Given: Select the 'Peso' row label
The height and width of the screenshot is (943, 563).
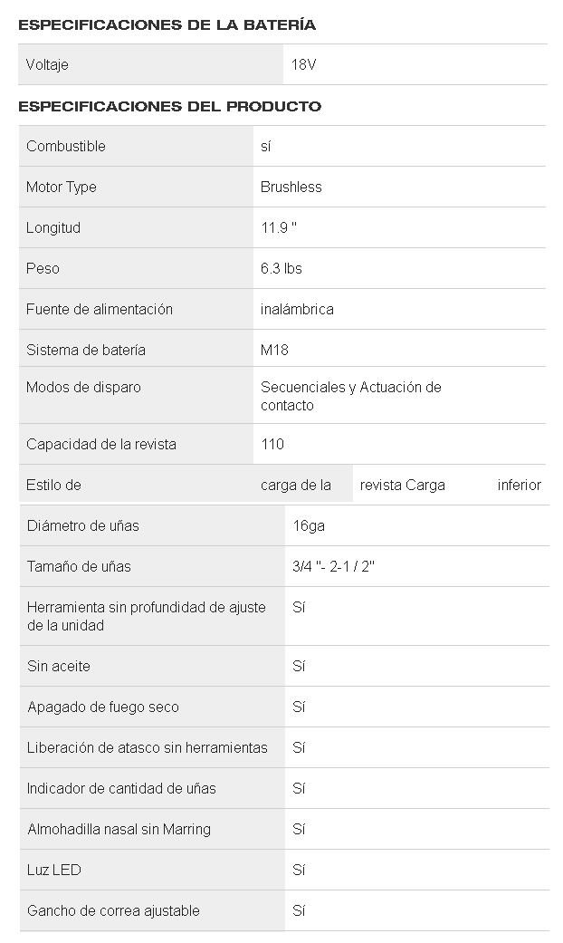Looking at the screenshot, I should (x=43, y=268).
